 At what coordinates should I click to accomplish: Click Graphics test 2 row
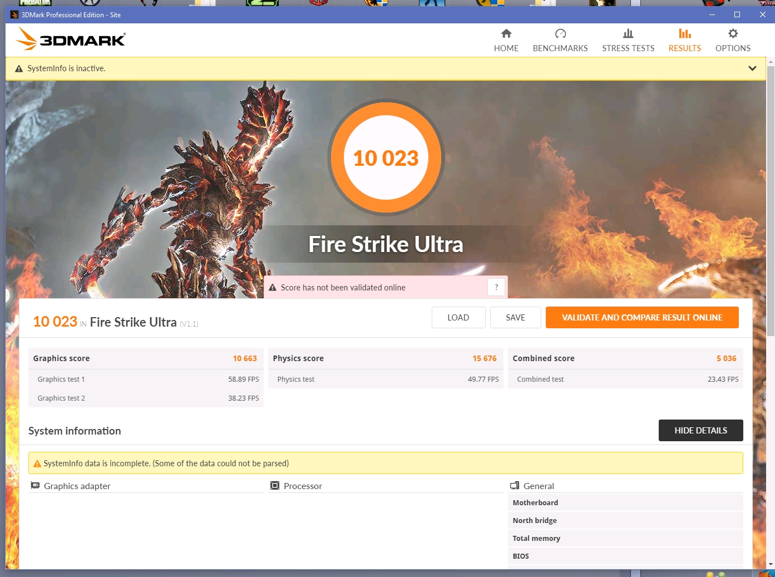click(x=146, y=398)
